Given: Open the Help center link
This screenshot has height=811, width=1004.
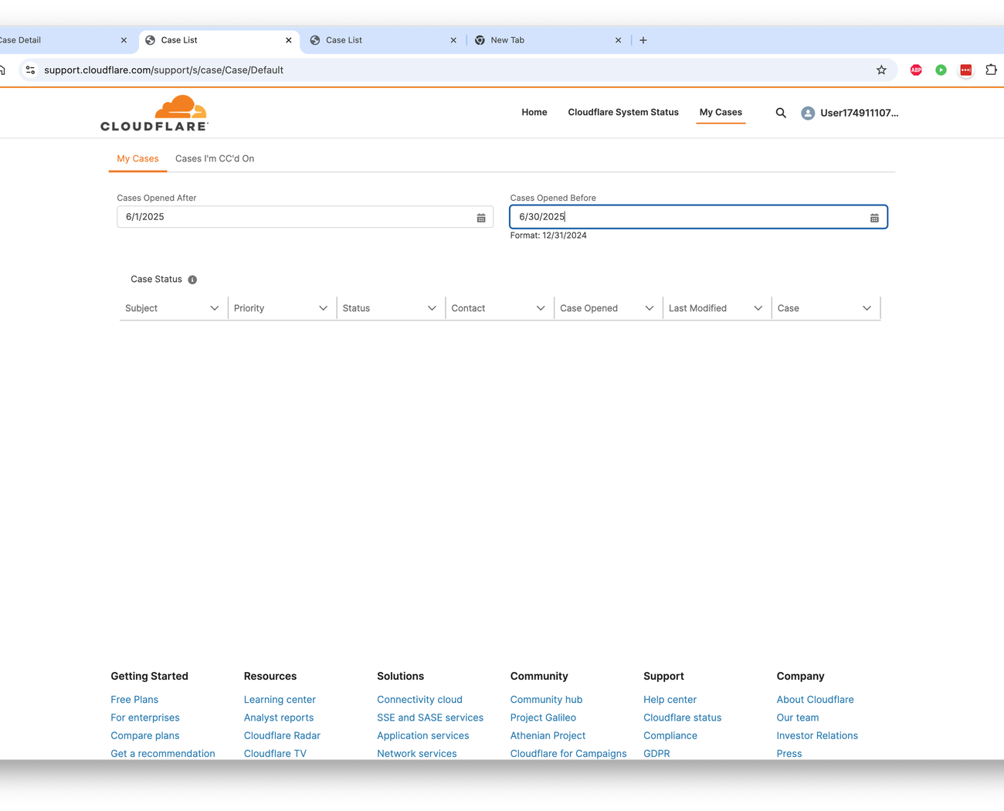Looking at the screenshot, I should click(x=670, y=699).
